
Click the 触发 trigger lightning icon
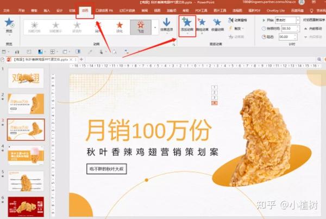pyautogui.click(x=230, y=28)
